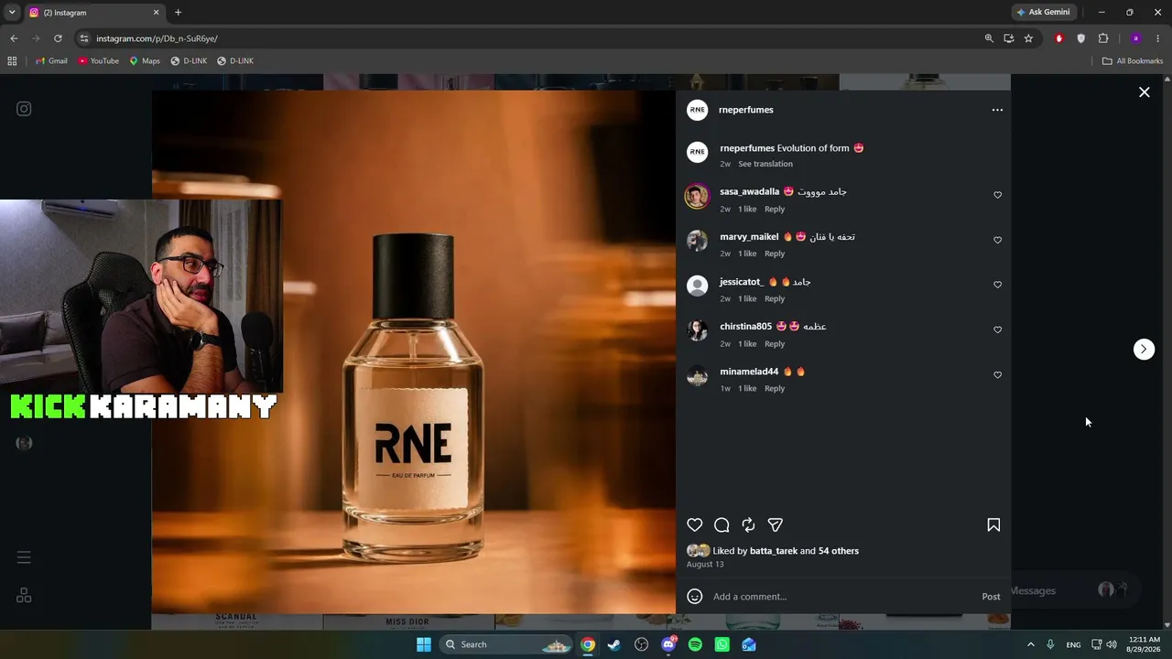Open the ENG language switcher

click(x=1073, y=644)
